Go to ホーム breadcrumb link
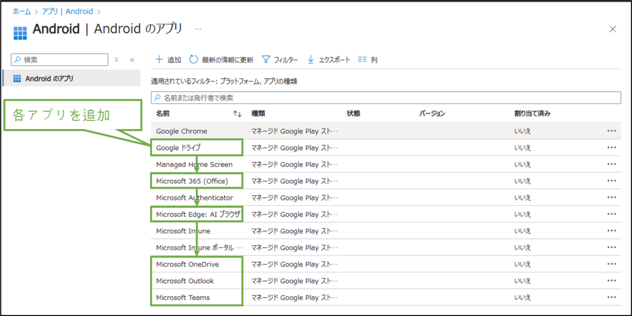 coord(22,11)
